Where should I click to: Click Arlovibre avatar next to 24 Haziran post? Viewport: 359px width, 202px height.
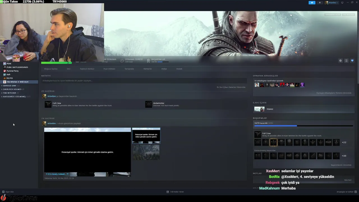[44, 123]
